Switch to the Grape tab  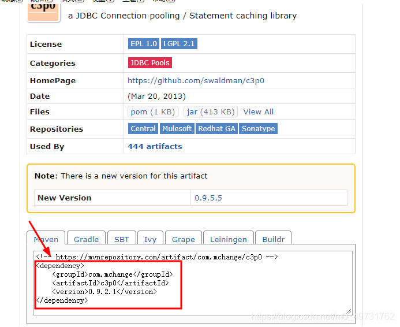click(184, 238)
